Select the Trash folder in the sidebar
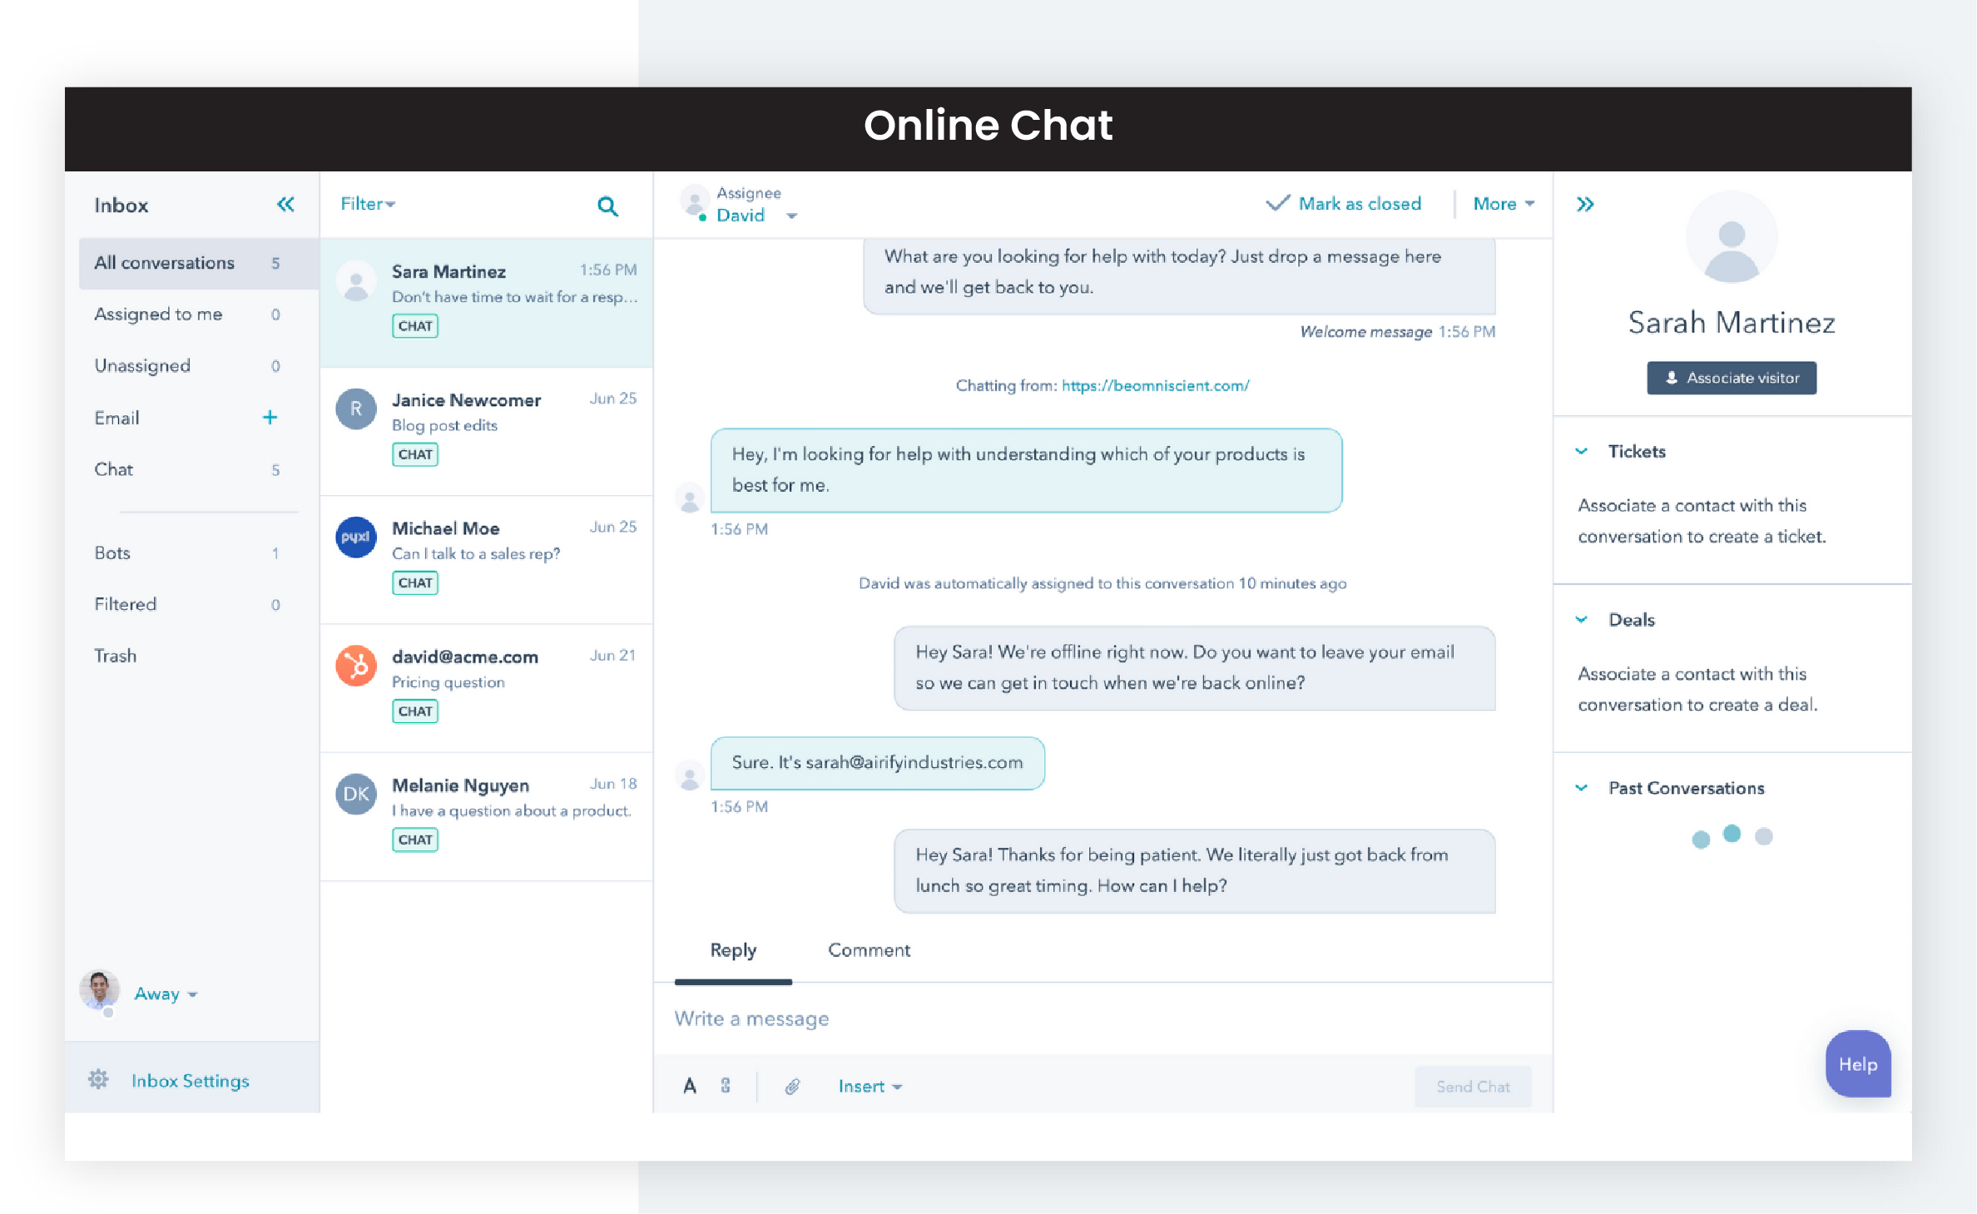Screen dimensions: 1977x1214 click(115, 656)
